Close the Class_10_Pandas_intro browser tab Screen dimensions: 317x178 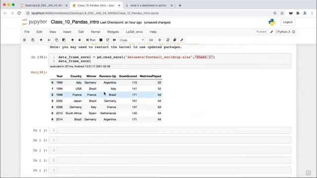coord(119,5)
